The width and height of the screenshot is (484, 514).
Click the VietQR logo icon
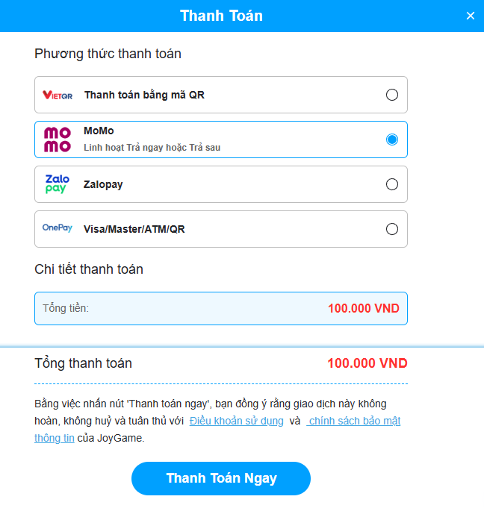click(x=58, y=95)
